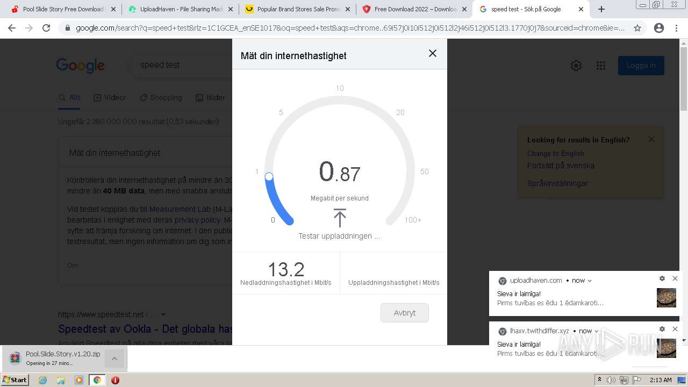
Task: Open the privacy policy link
Action: pyautogui.click(x=197, y=220)
